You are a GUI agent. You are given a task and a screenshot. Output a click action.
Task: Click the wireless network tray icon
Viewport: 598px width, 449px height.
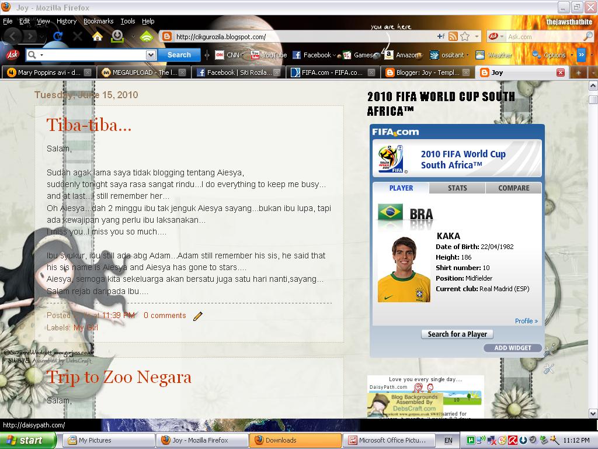coord(481,440)
